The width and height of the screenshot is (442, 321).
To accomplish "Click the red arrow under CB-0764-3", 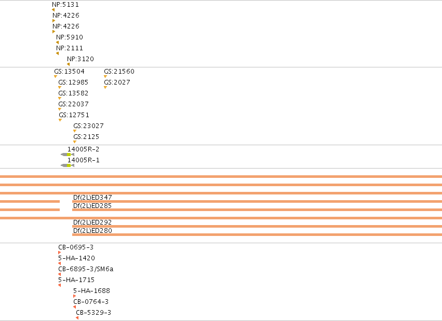I will [x=75, y=307].
